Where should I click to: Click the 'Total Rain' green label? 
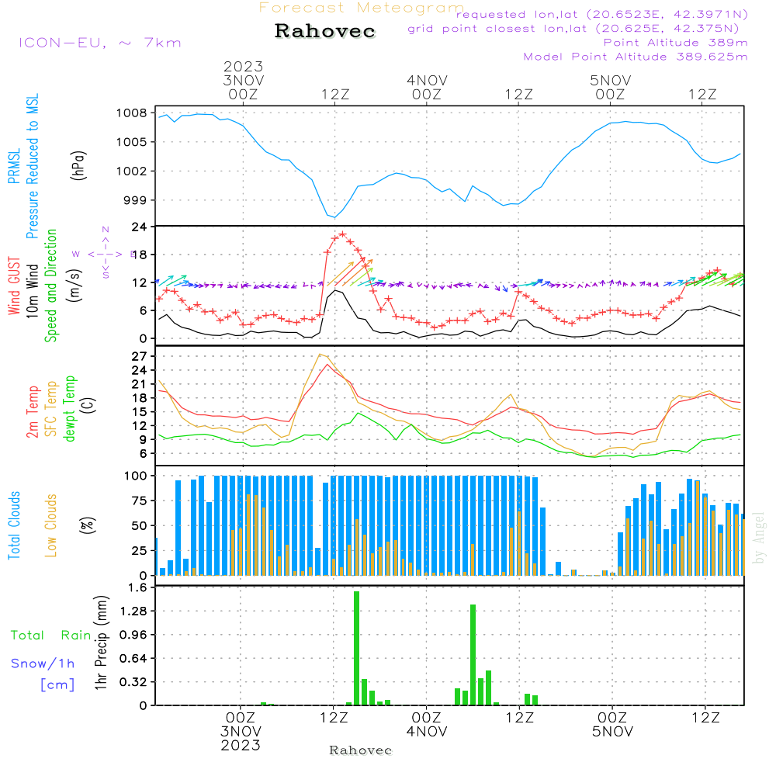pyautogui.click(x=51, y=635)
